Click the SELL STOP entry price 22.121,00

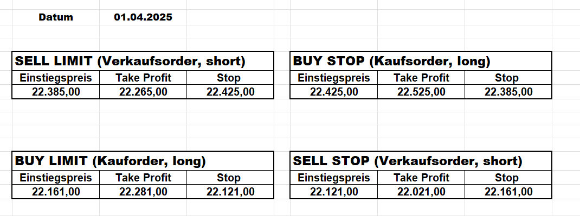tap(334, 191)
